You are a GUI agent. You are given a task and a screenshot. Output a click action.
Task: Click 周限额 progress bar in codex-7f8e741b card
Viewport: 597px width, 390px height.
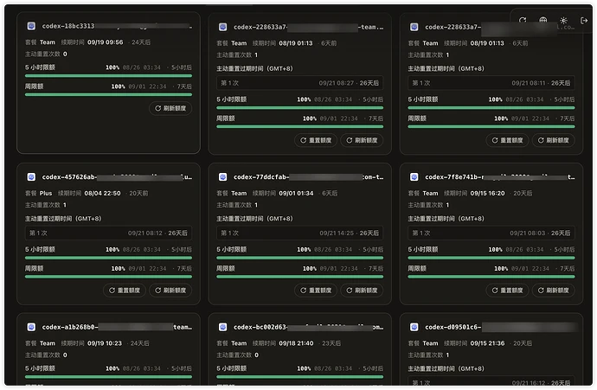[x=491, y=277]
